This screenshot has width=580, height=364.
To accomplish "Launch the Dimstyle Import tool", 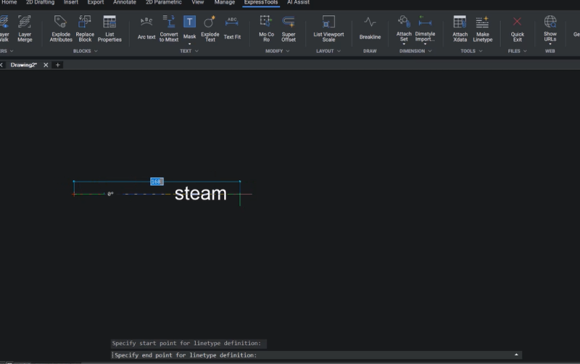I will [425, 28].
